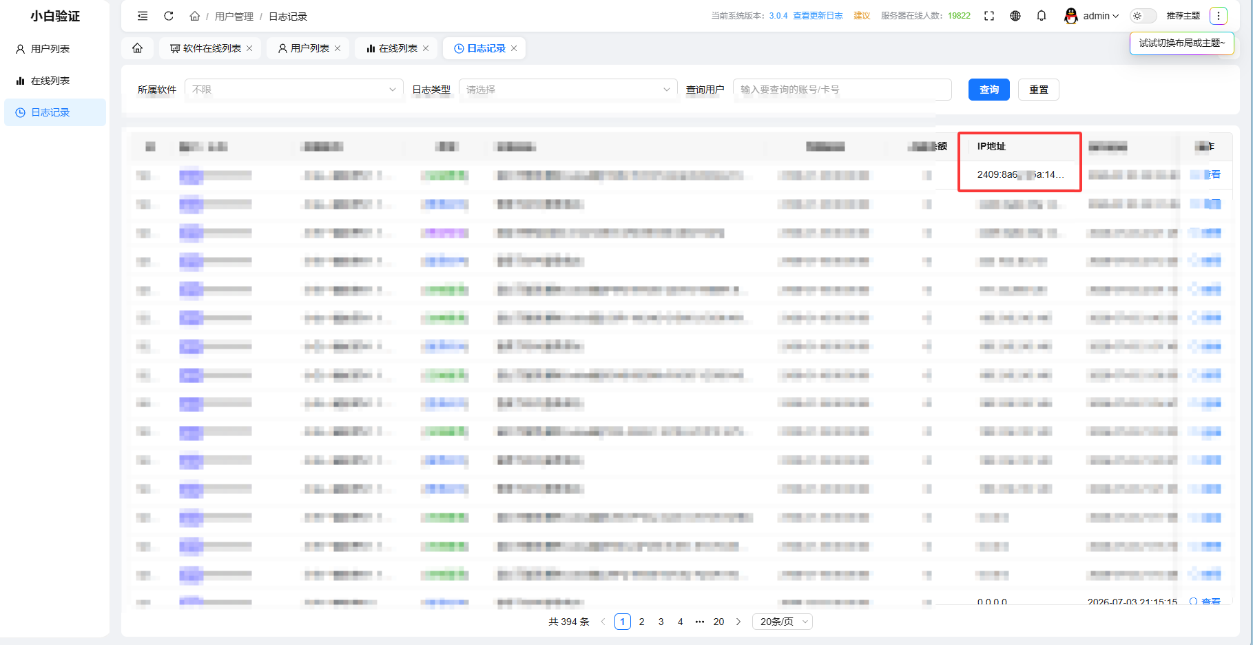The image size is (1253, 645).
Task: Click the IP cell starting with 2409:8a6
Action: pyautogui.click(x=1020, y=175)
